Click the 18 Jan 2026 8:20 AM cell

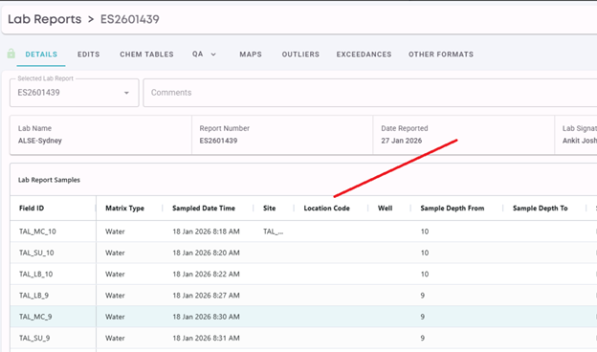click(206, 253)
